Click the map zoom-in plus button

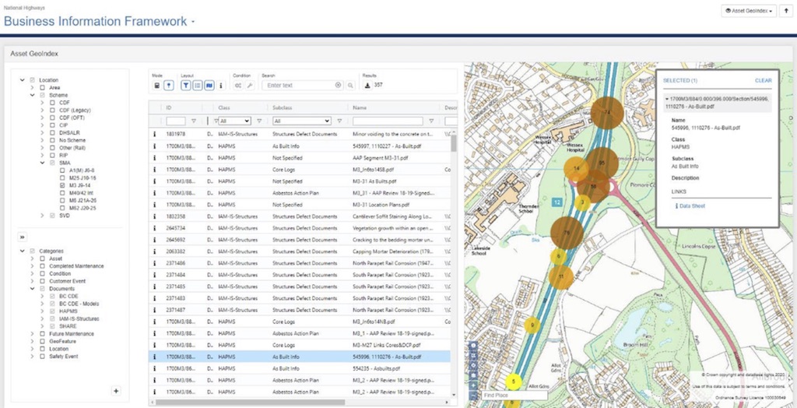point(474,385)
